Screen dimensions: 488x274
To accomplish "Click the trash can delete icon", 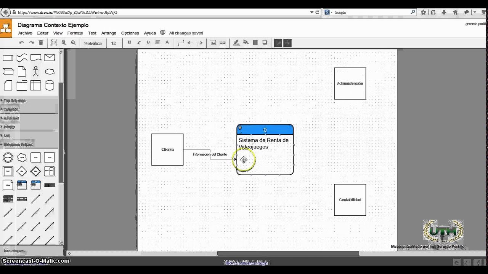I will pyautogui.click(x=41, y=43).
